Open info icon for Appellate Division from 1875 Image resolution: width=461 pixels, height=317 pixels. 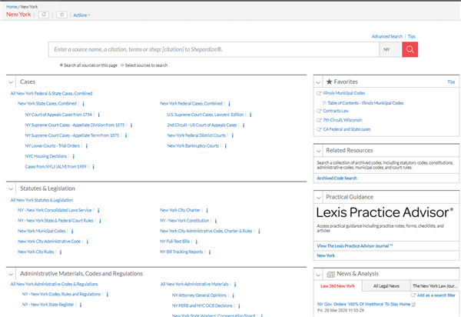pos(131,125)
